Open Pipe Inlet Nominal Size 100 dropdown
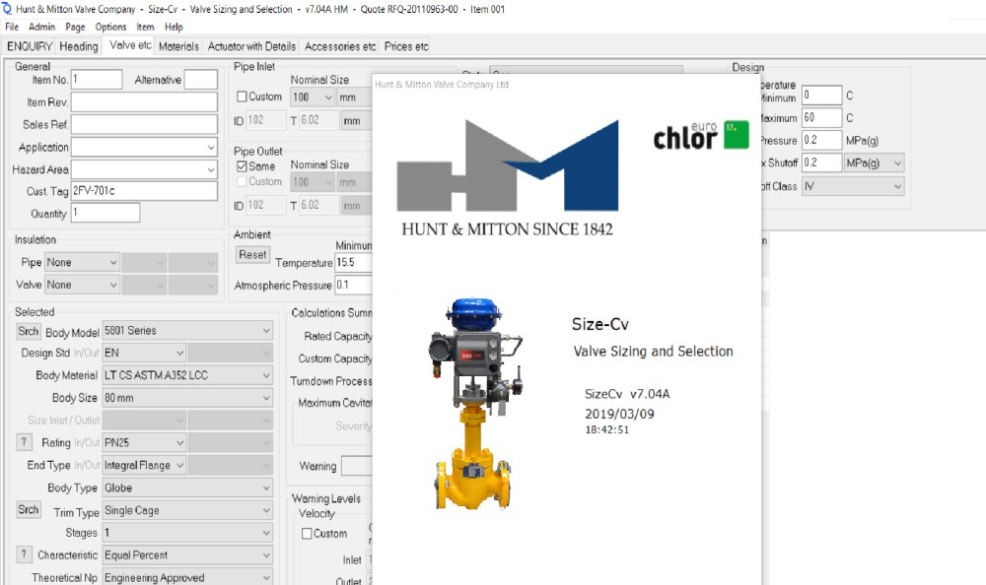The height and width of the screenshot is (585, 986). pyautogui.click(x=313, y=97)
